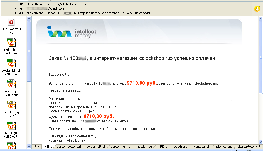This screenshot has width=263, height=151.
Task: Open the border_bo... GIF attachment icon
Action: 11,42
